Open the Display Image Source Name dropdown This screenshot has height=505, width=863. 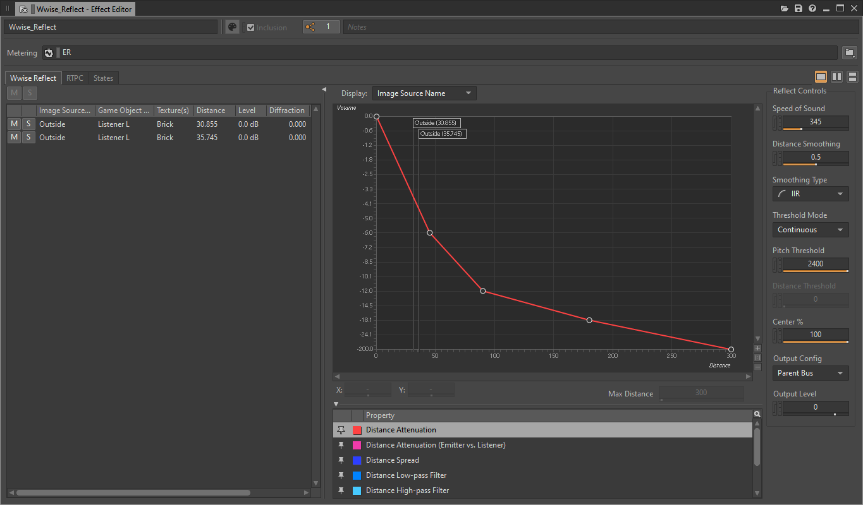pyautogui.click(x=424, y=93)
